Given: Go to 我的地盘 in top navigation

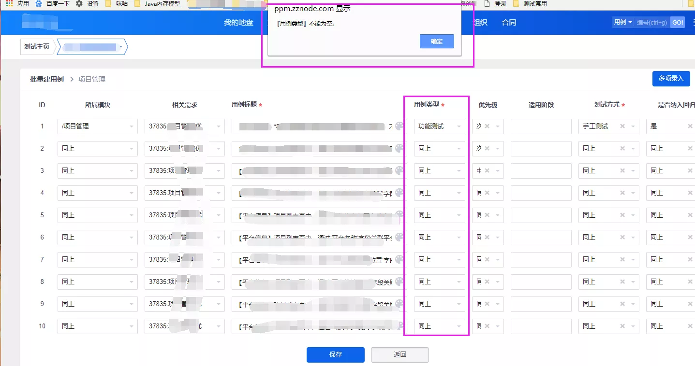Looking at the screenshot, I should coord(238,23).
